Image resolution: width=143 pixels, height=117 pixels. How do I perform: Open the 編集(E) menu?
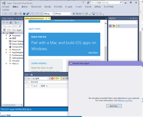pos(16,7)
